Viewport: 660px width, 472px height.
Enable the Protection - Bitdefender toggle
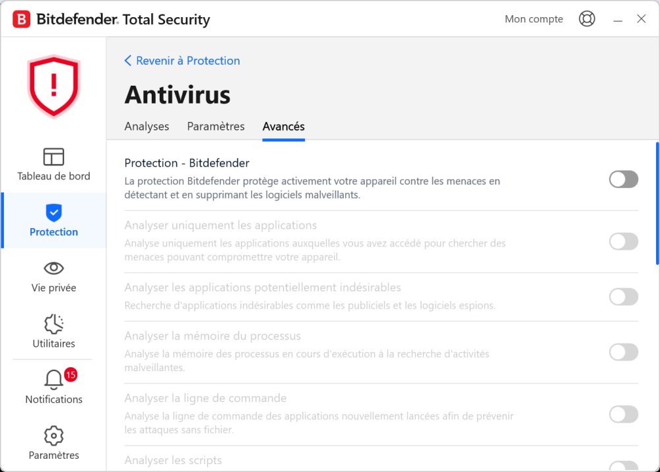(x=623, y=179)
